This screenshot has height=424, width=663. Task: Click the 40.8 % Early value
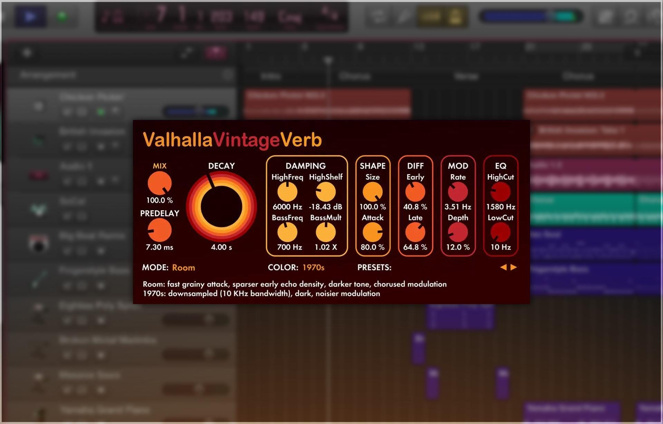[x=415, y=207]
